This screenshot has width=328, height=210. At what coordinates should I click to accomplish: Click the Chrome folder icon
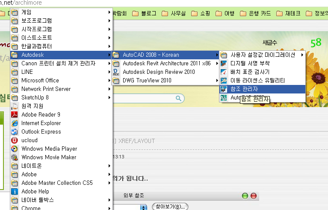(x=15, y=208)
